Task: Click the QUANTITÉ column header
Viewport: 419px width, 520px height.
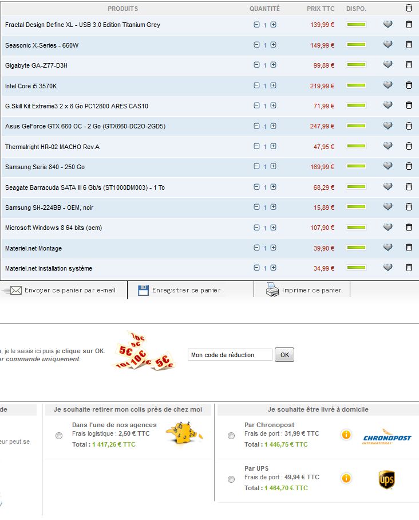Action: pyautogui.click(x=264, y=9)
